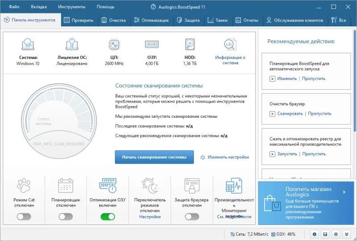
Task: Click the gear icon beside Изменить настройки
Action: tap(203, 157)
